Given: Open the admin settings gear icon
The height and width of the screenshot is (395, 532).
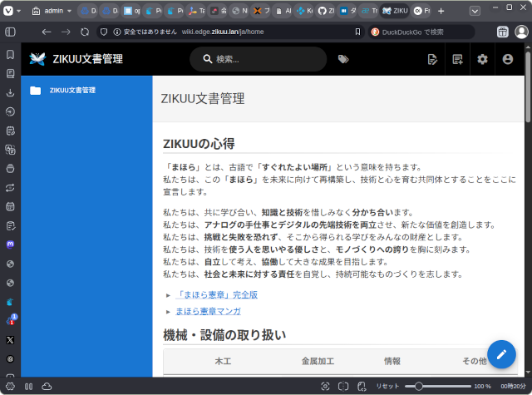Looking at the screenshot, I should tap(482, 59).
